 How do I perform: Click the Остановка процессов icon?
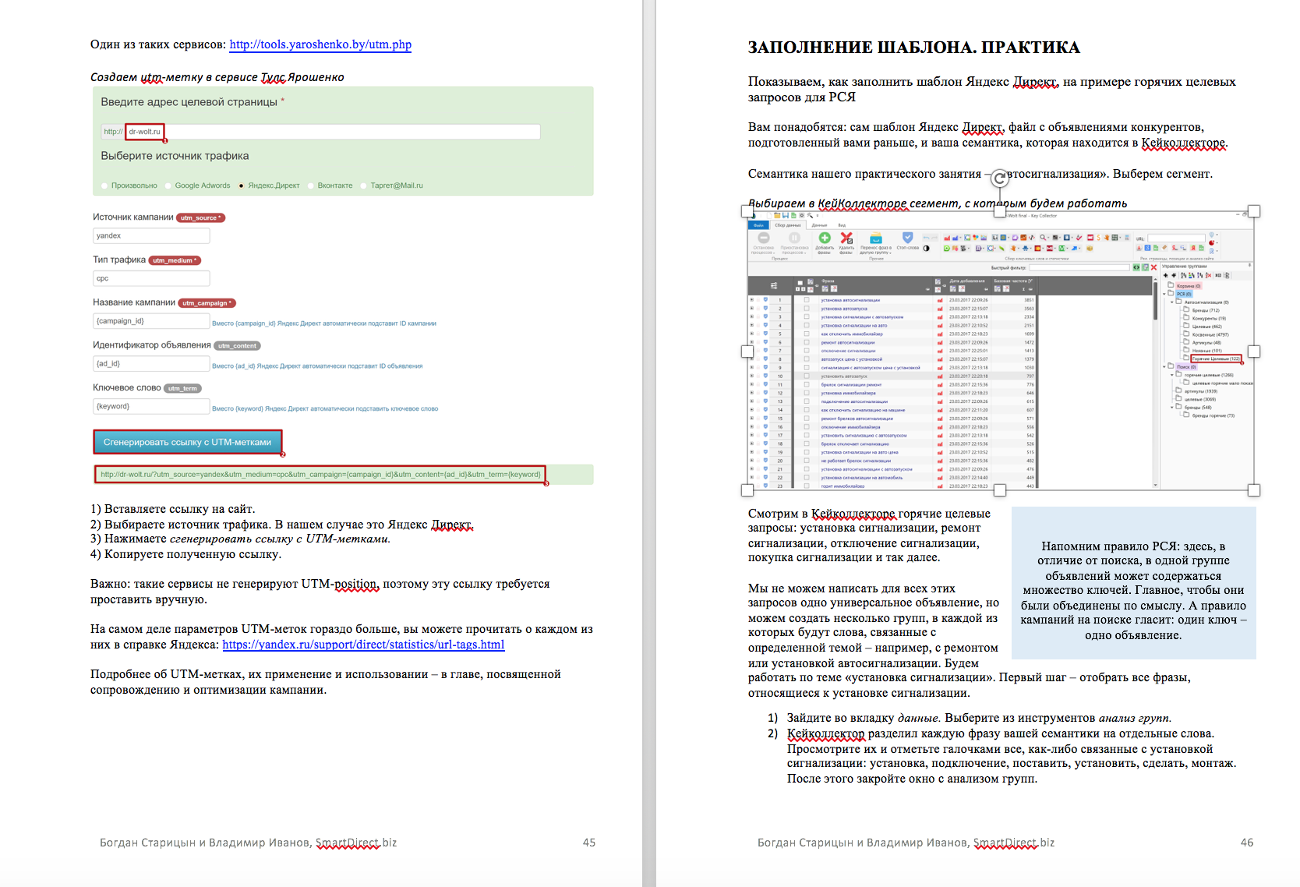(764, 238)
